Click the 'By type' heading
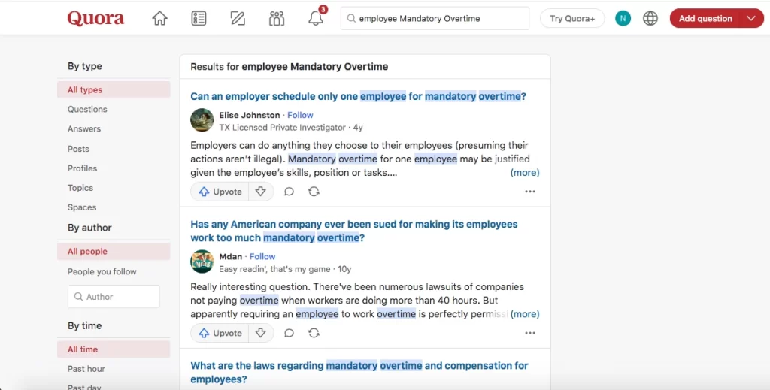Image resolution: width=770 pixels, height=390 pixels. click(85, 66)
